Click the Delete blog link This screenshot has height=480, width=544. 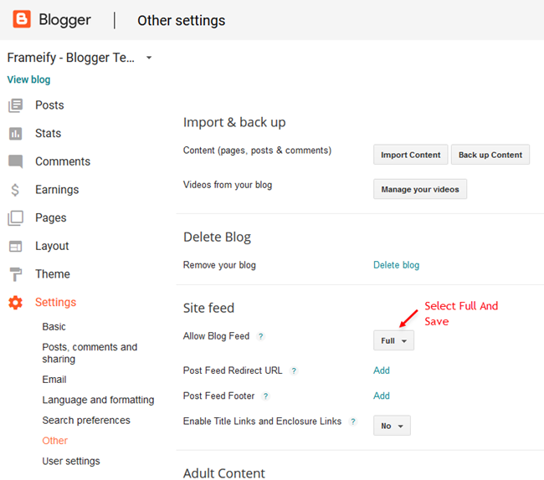point(396,265)
